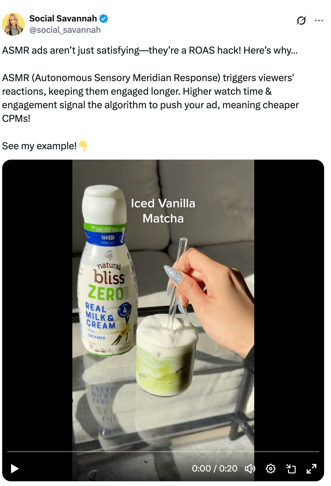The height and width of the screenshot is (486, 331).
Task: Click the blue verified badge
Action: coord(104,19)
